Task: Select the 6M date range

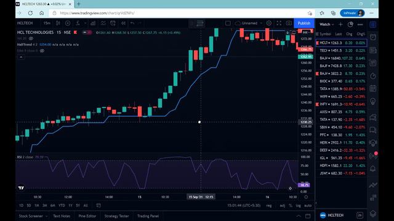Action: (x=52, y=206)
